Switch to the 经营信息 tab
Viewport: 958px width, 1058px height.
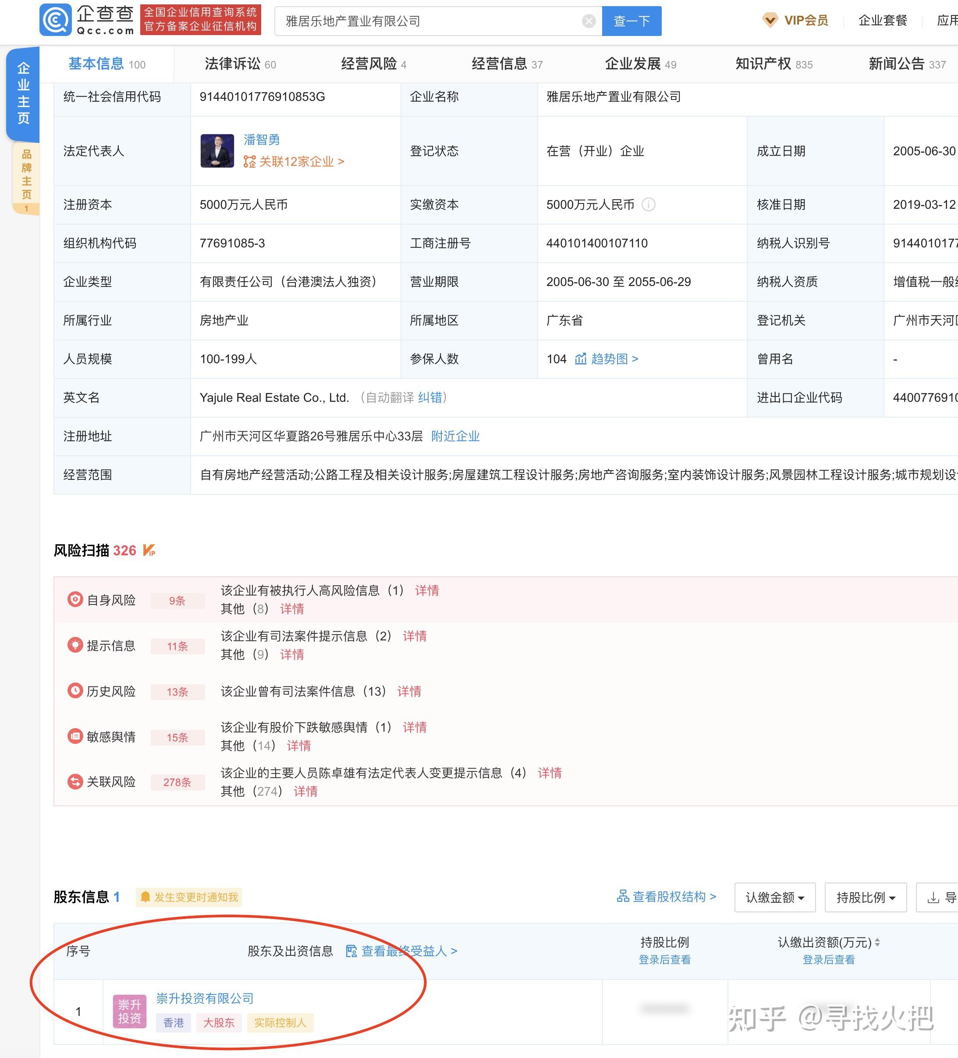(x=507, y=64)
